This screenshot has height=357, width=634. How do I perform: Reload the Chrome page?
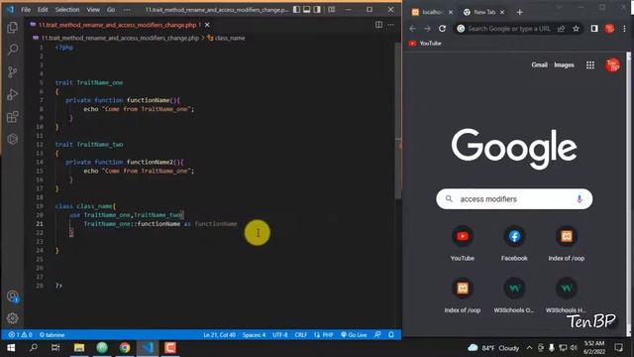coord(443,29)
